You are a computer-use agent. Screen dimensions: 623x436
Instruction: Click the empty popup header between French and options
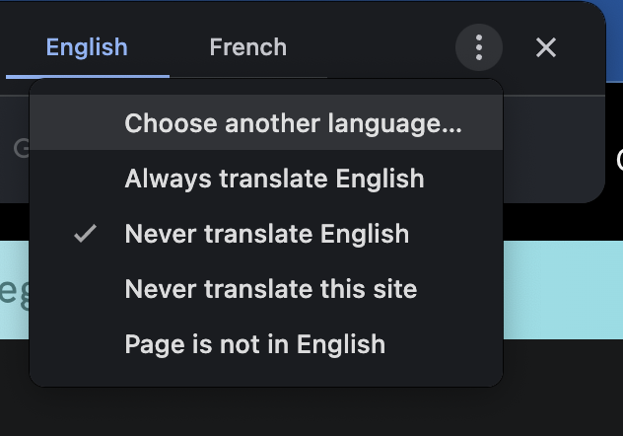[x=375, y=47]
